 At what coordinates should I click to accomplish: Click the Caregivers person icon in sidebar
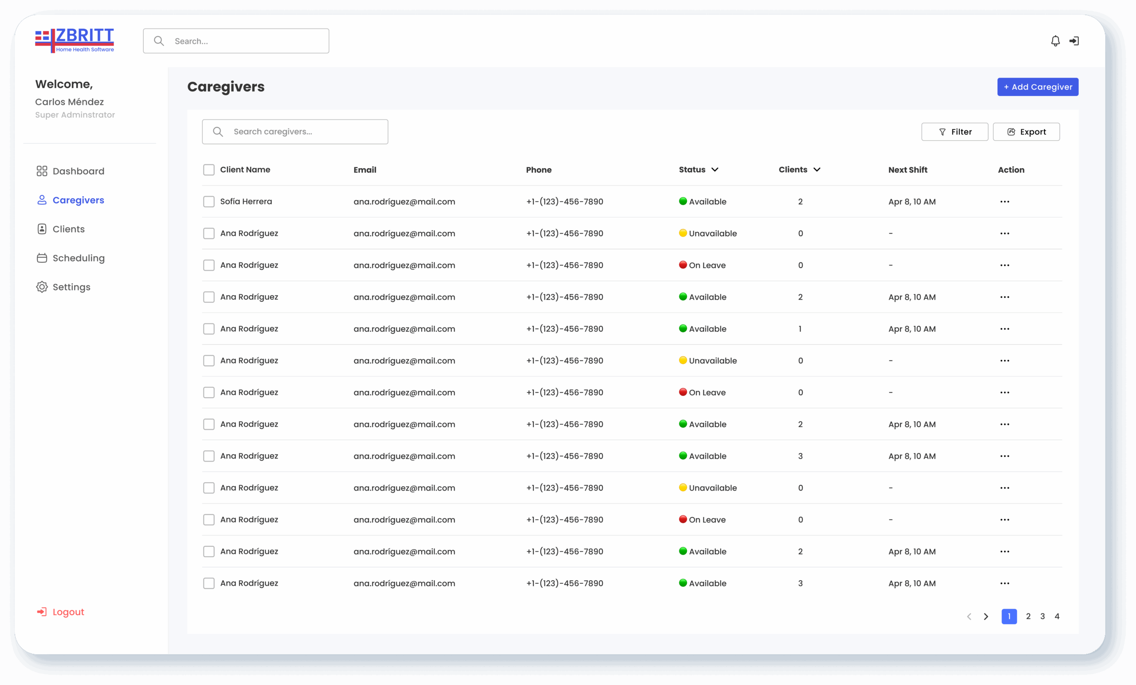42,200
